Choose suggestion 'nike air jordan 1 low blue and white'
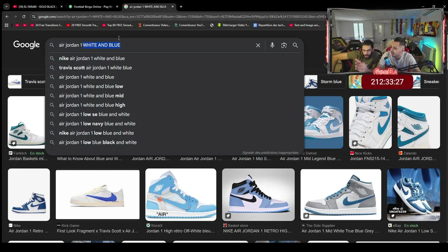Screen dimensions: 448x252 [x=174, y=133]
